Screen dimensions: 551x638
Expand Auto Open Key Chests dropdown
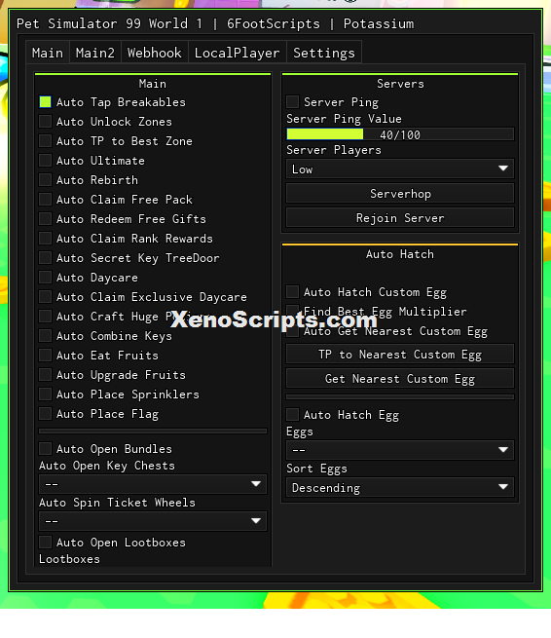coord(153,484)
